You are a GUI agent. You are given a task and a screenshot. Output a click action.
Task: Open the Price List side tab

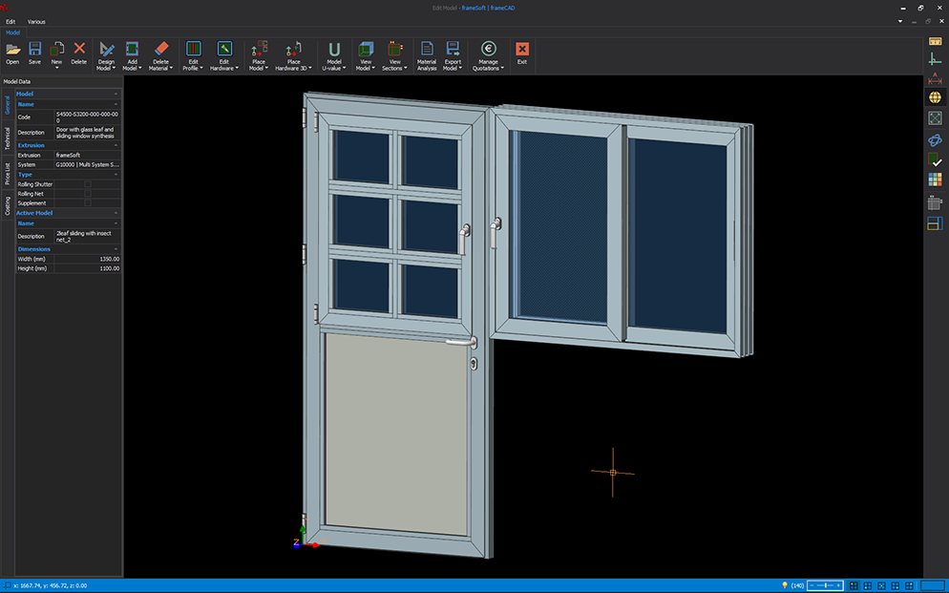[8, 173]
